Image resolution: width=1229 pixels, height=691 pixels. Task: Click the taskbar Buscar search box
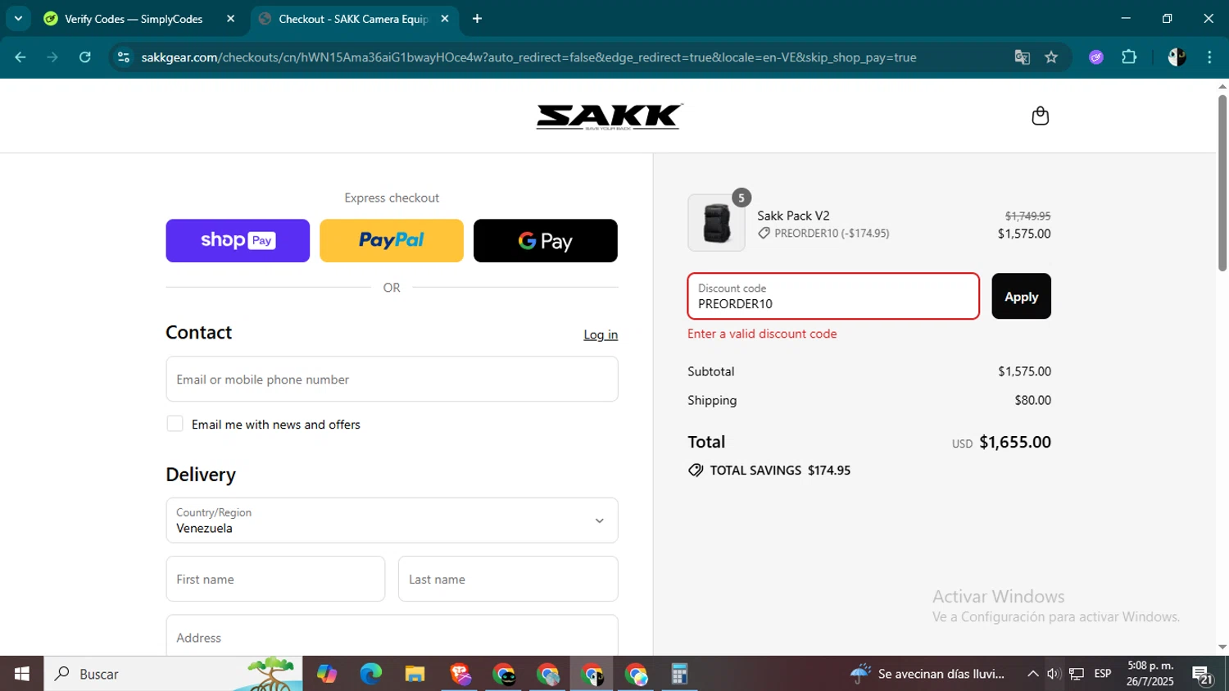coord(173,674)
